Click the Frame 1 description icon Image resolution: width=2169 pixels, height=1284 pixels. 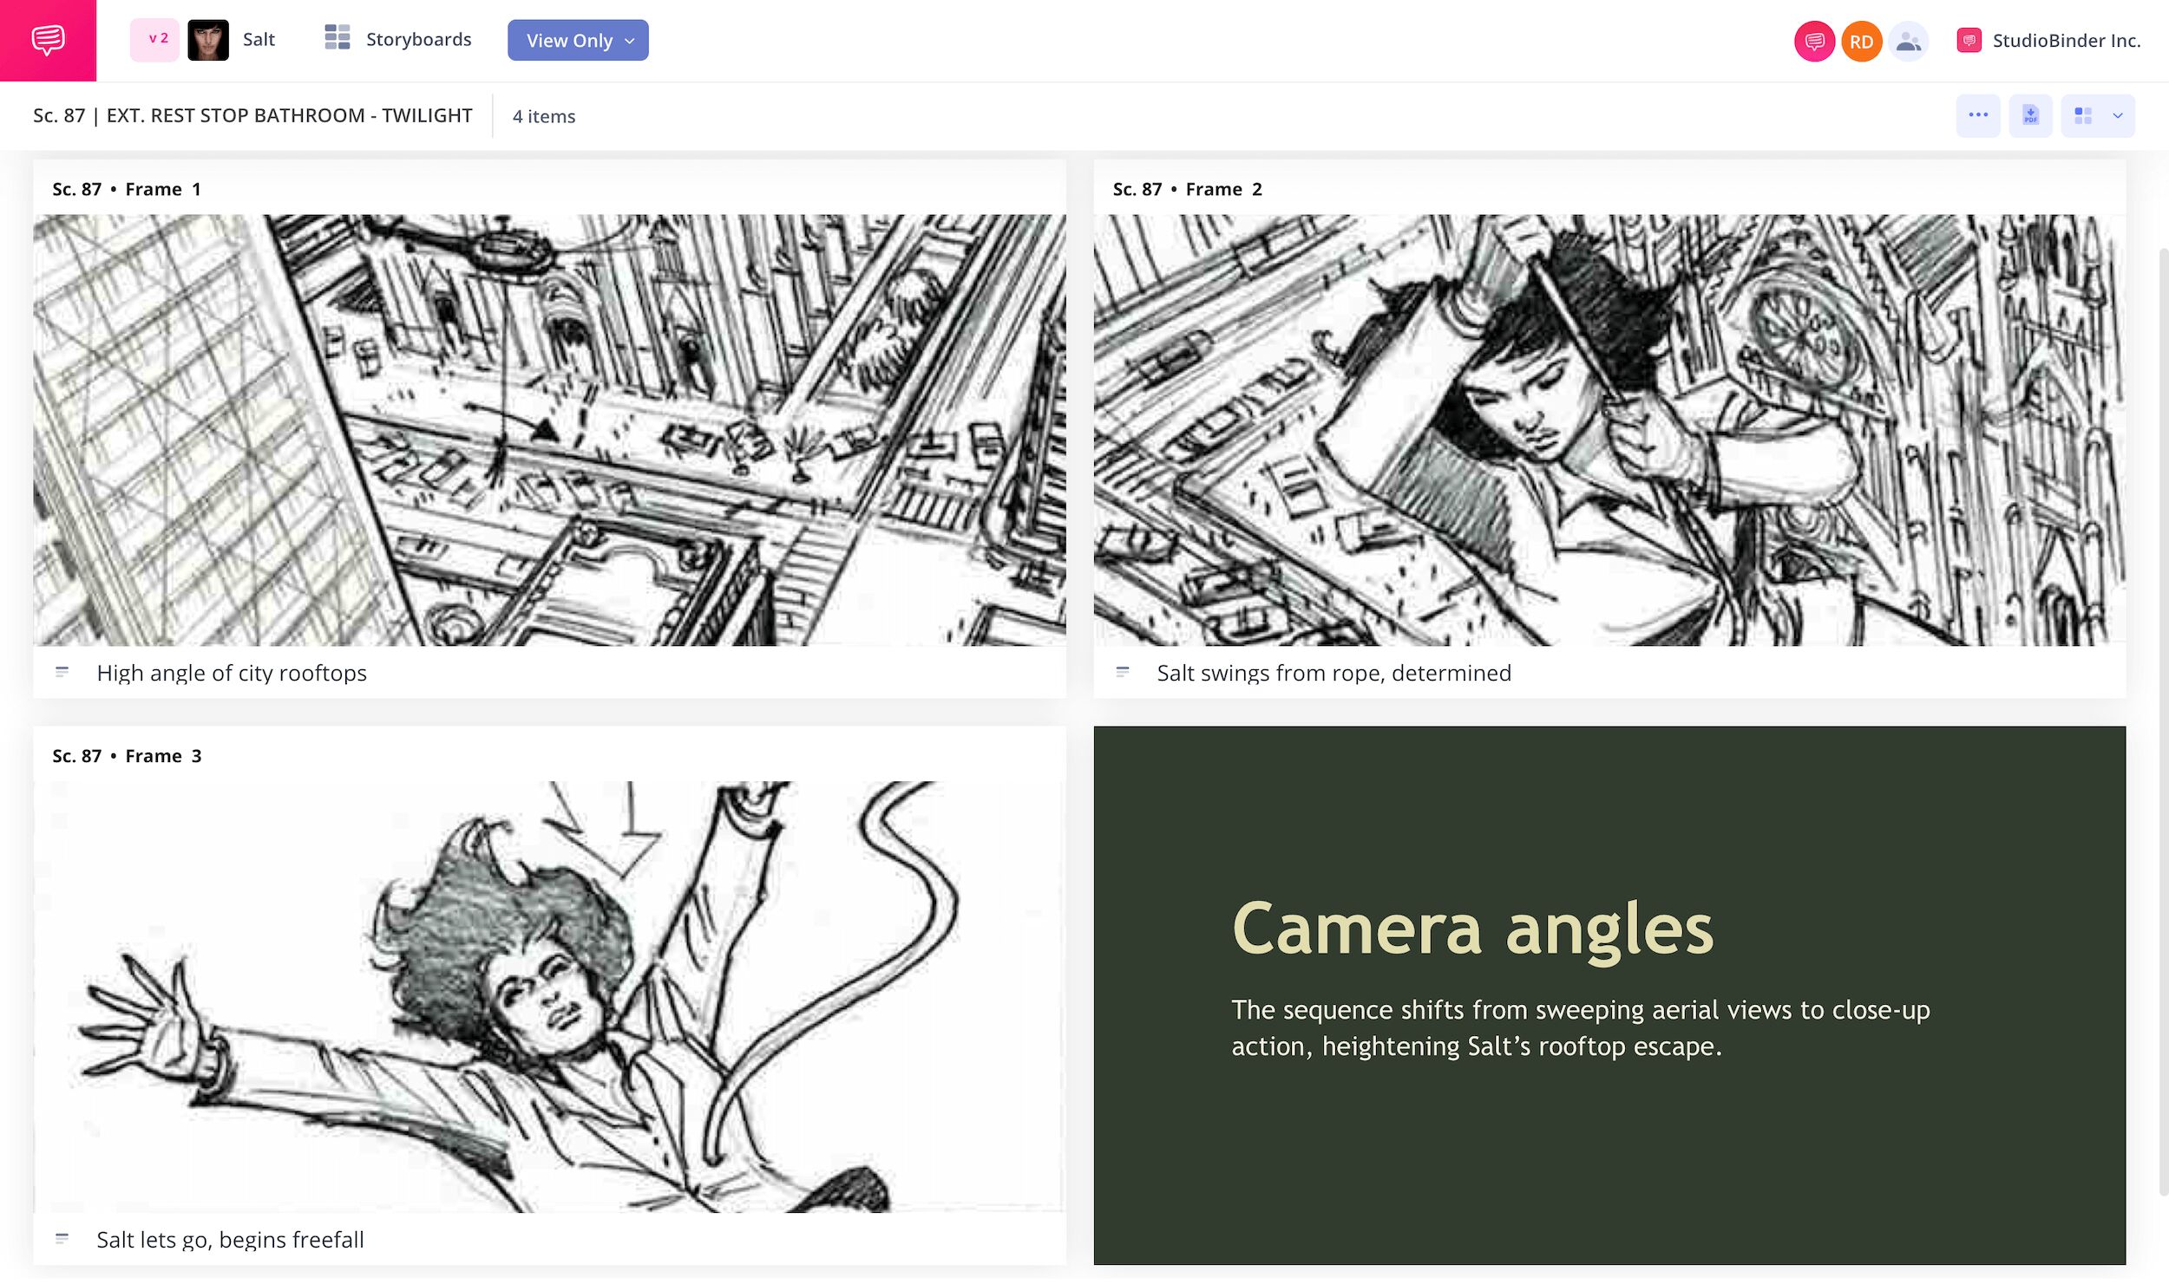click(x=62, y=672)
